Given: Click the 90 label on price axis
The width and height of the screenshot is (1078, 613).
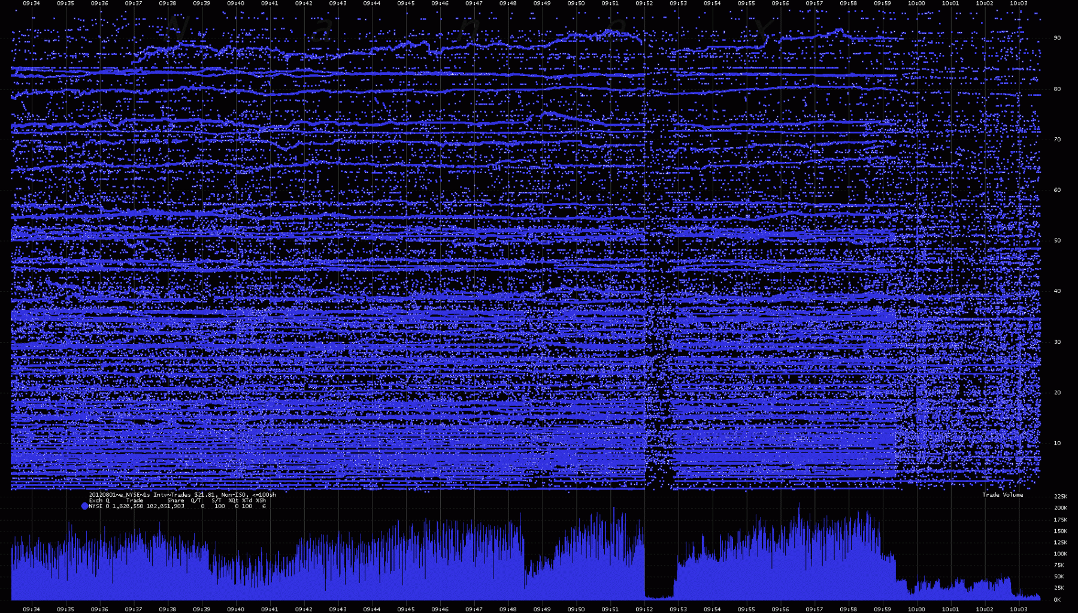Looking at the screenshot, I should coord(1057,38).
